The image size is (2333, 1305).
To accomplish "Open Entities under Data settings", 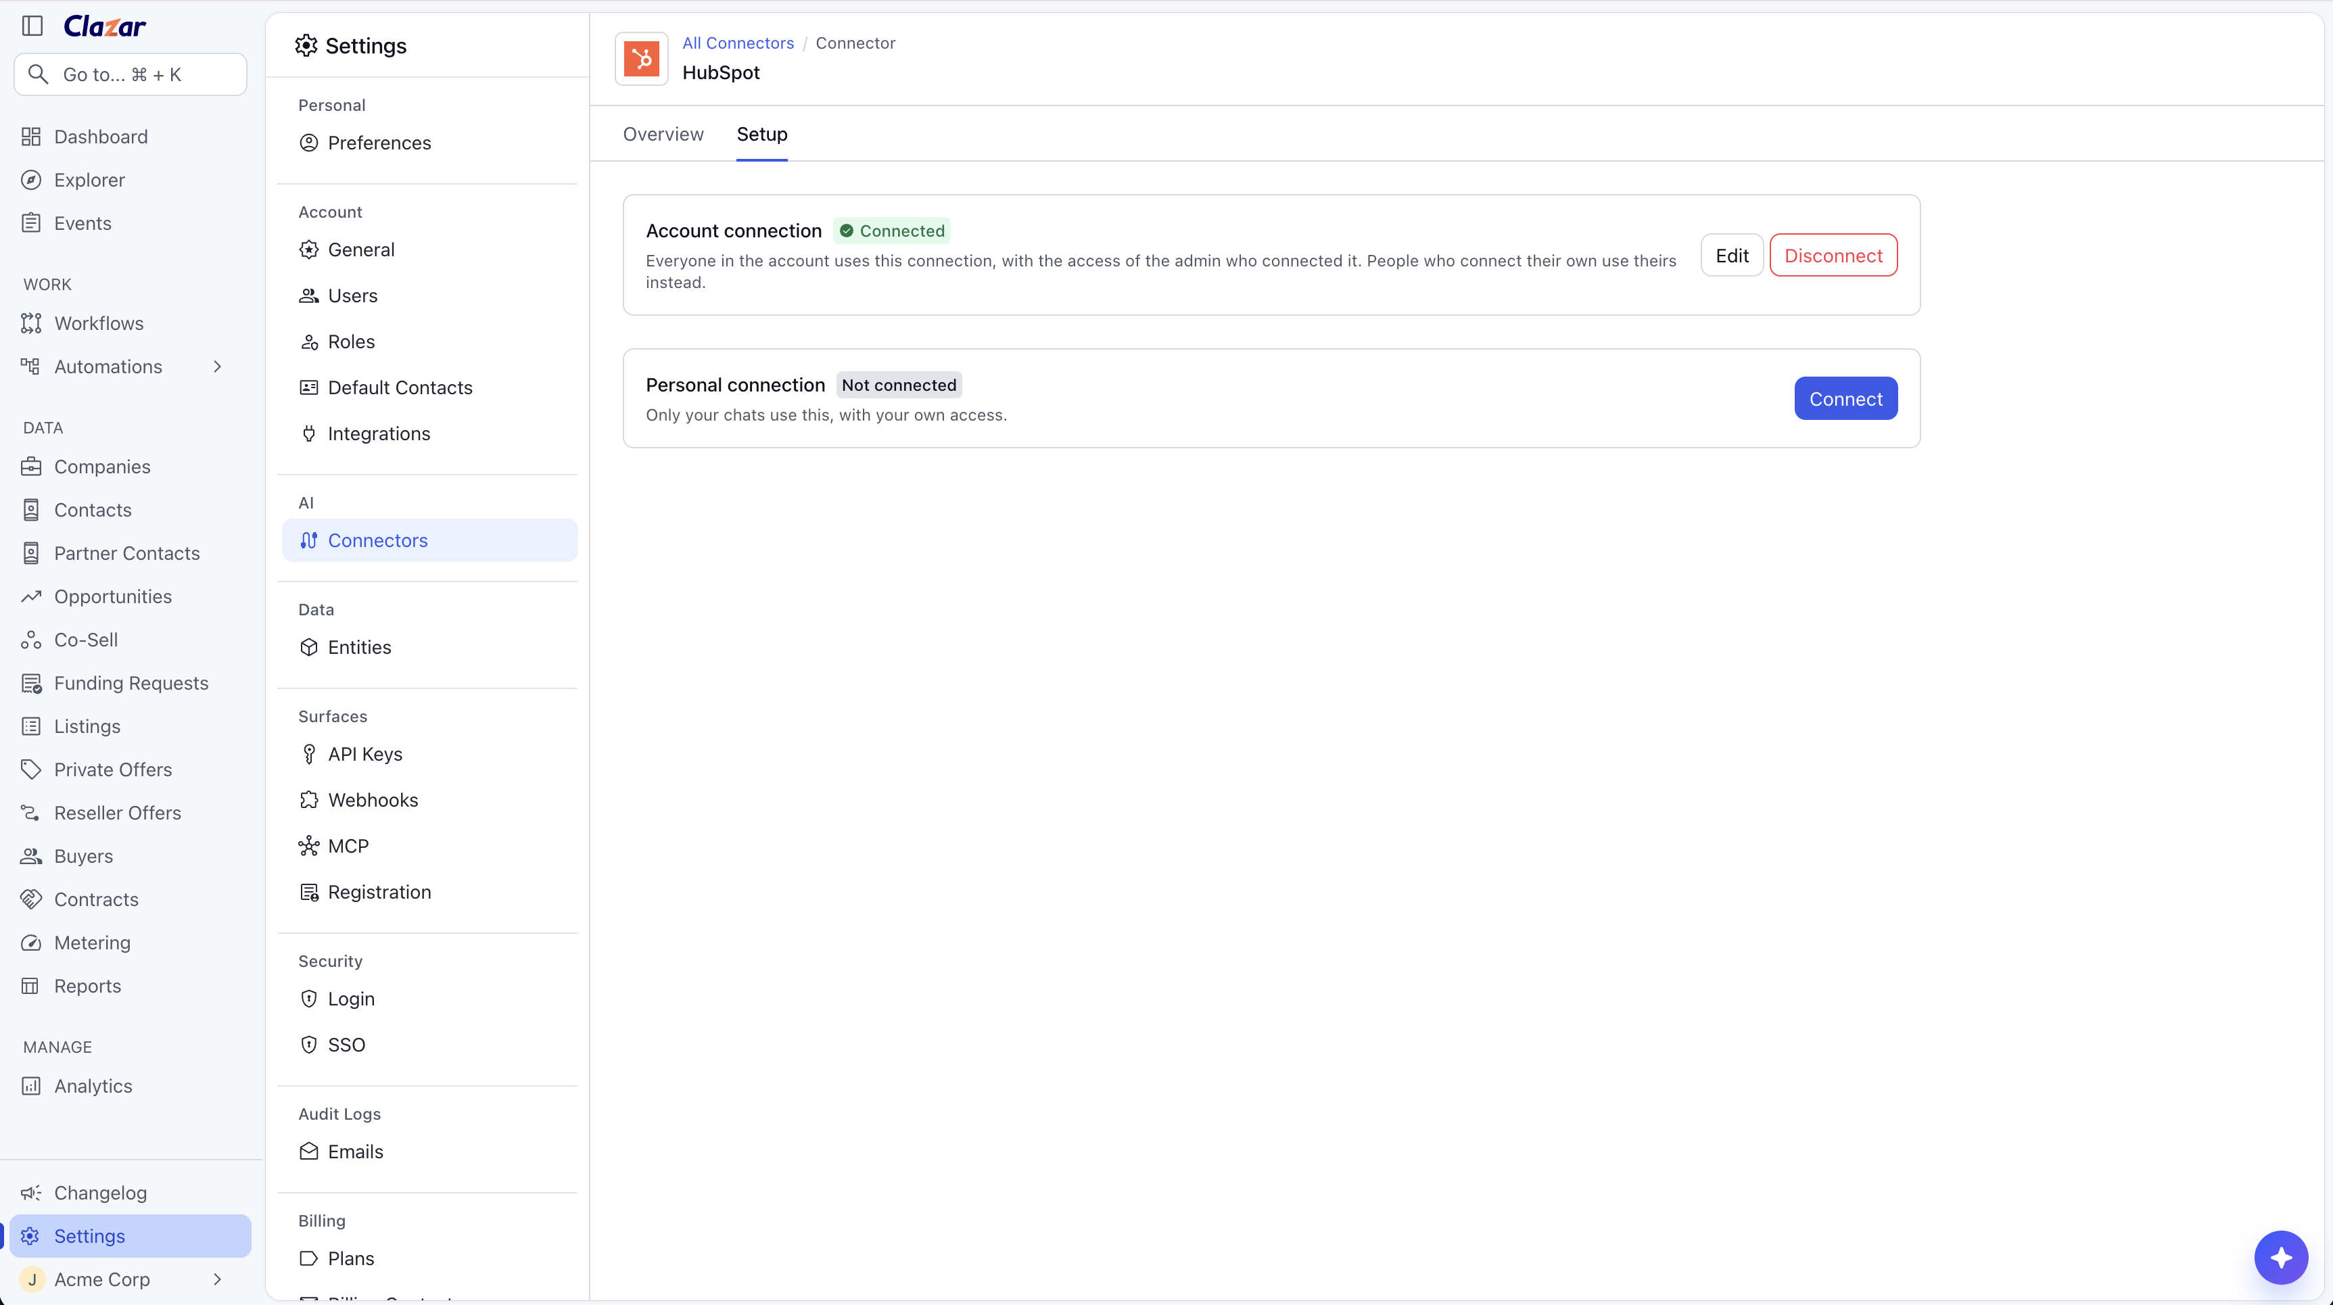I will point(360,646).
